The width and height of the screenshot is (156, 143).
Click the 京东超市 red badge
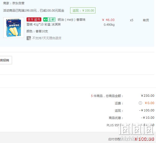[x=34, y=19]
